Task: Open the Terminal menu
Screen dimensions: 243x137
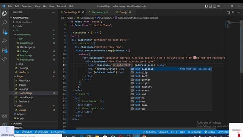Action: pyautogui.click(x=61, y=6)
